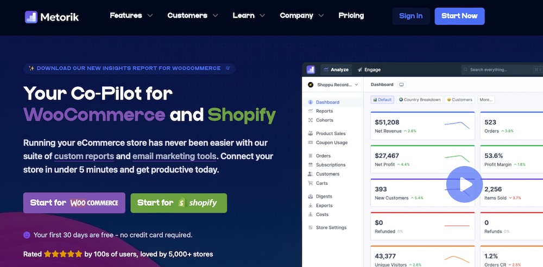The height and width of the screenshot is (267, 543).
Task: Open the More... dashboards option
Action: tap(486, 100)
